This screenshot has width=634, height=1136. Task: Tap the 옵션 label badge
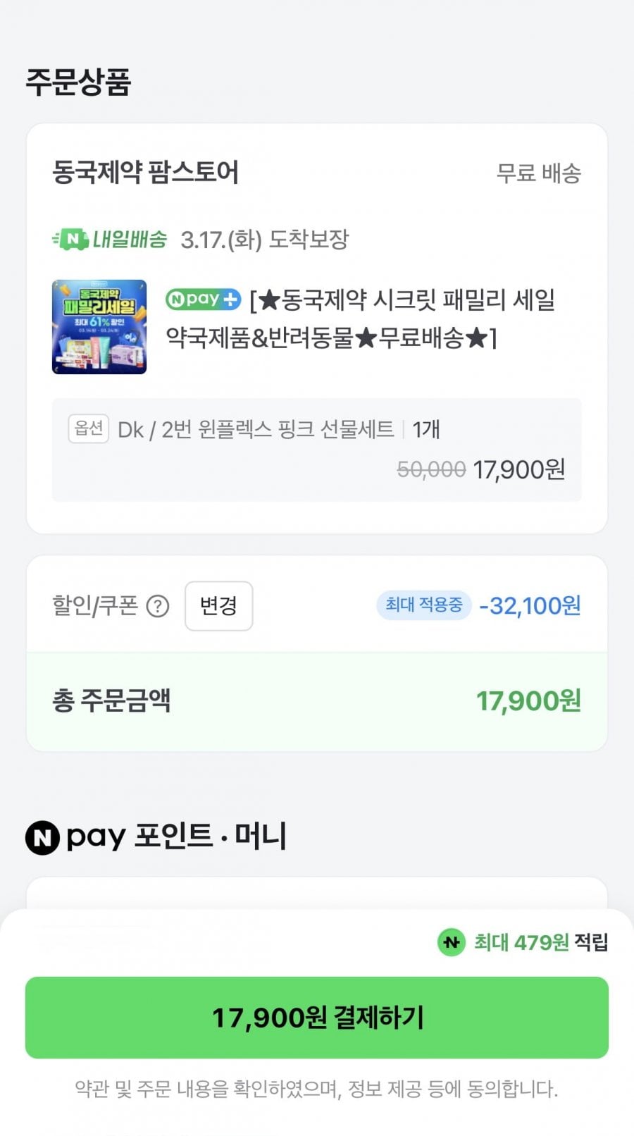point(88,428)
